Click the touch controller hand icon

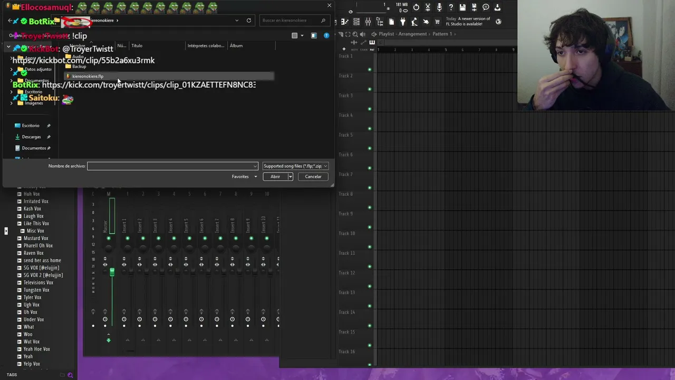click(426, 22)
